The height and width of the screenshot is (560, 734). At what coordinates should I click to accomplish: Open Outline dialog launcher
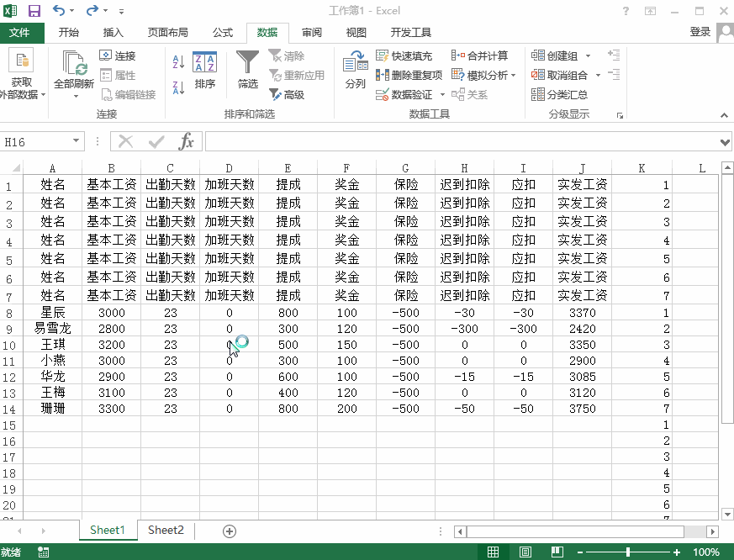(620, 115)
